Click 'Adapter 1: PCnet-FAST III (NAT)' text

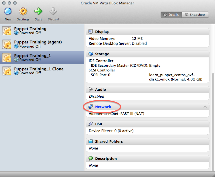(x=117, y=114)
